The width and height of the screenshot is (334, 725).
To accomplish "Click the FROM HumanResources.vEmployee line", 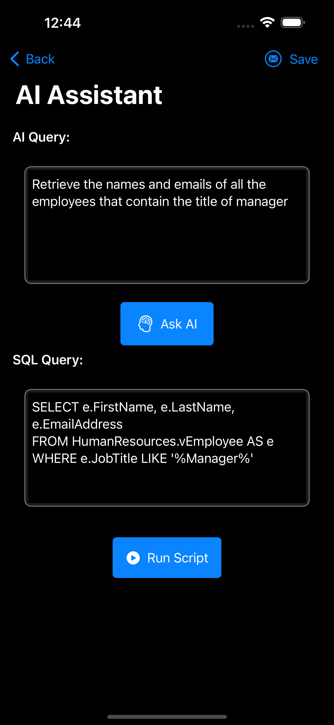I will (x=153, y=441).
